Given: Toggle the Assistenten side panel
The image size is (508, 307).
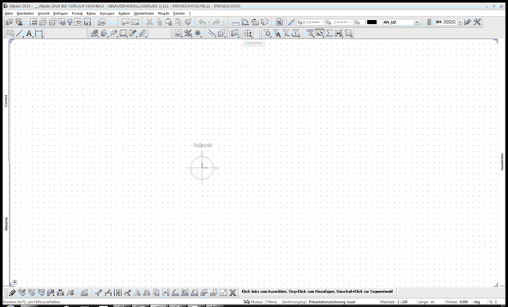Looking at the screenshot, I should (502, 162).
